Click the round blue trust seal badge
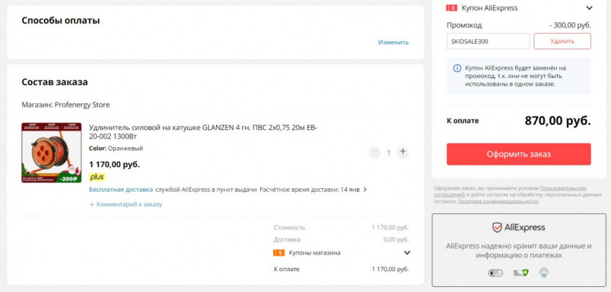The width and height of the screenshot is (611, 292). (x=543, y=273)
